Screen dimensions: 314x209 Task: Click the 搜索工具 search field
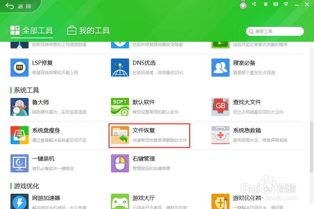pyautogui.click(x=275, y=31)
